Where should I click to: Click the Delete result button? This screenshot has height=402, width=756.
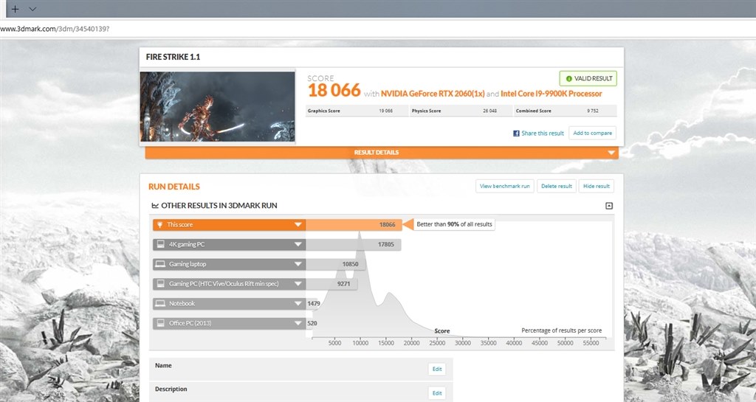pos(557,187)
